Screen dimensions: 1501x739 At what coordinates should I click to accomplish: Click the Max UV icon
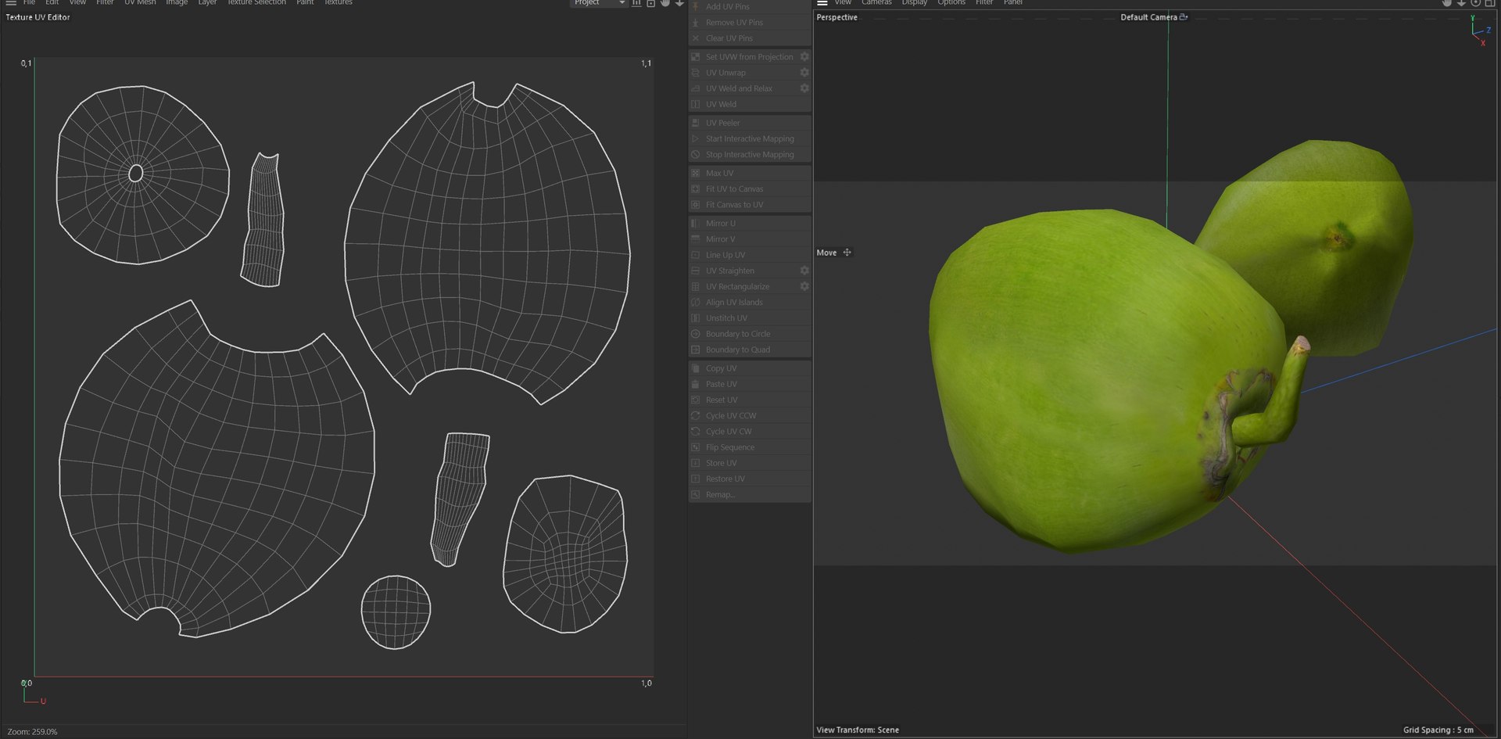coord(696,173)
